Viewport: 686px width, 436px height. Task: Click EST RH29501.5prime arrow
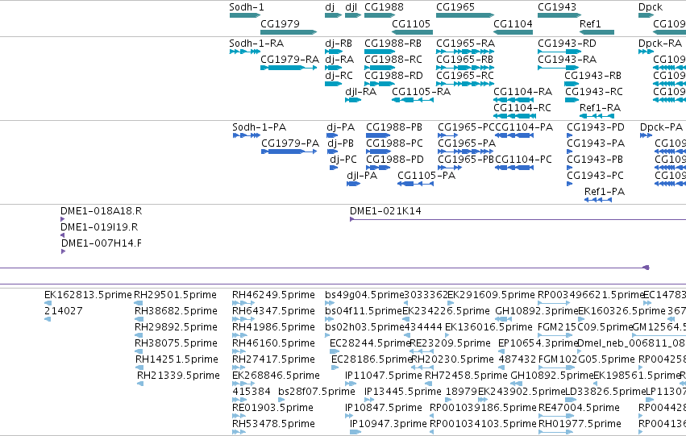click(x=139, y=303)
